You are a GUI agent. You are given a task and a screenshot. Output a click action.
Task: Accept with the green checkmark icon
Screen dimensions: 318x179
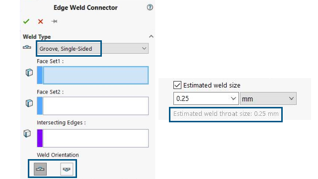(x=26, y=21)
